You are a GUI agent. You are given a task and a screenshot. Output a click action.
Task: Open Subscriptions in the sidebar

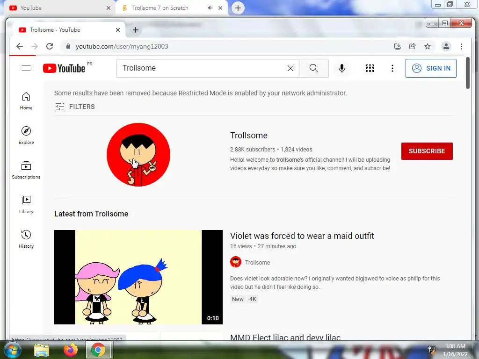click(26, 170)
